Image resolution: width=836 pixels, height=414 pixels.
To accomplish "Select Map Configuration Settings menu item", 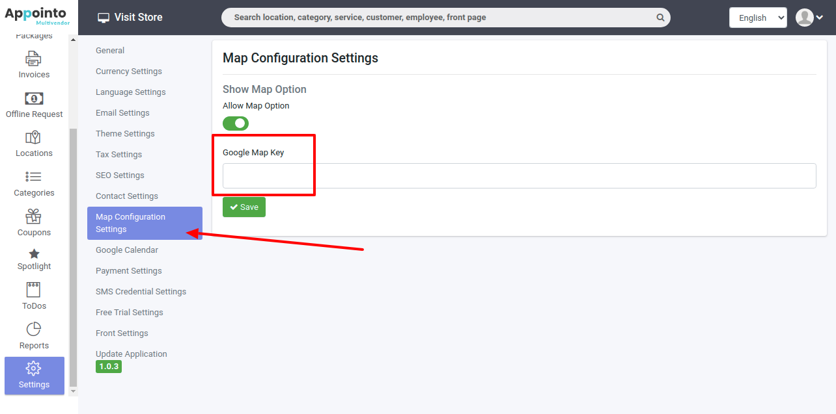I will pyautogui.click(x=145, y=223).
